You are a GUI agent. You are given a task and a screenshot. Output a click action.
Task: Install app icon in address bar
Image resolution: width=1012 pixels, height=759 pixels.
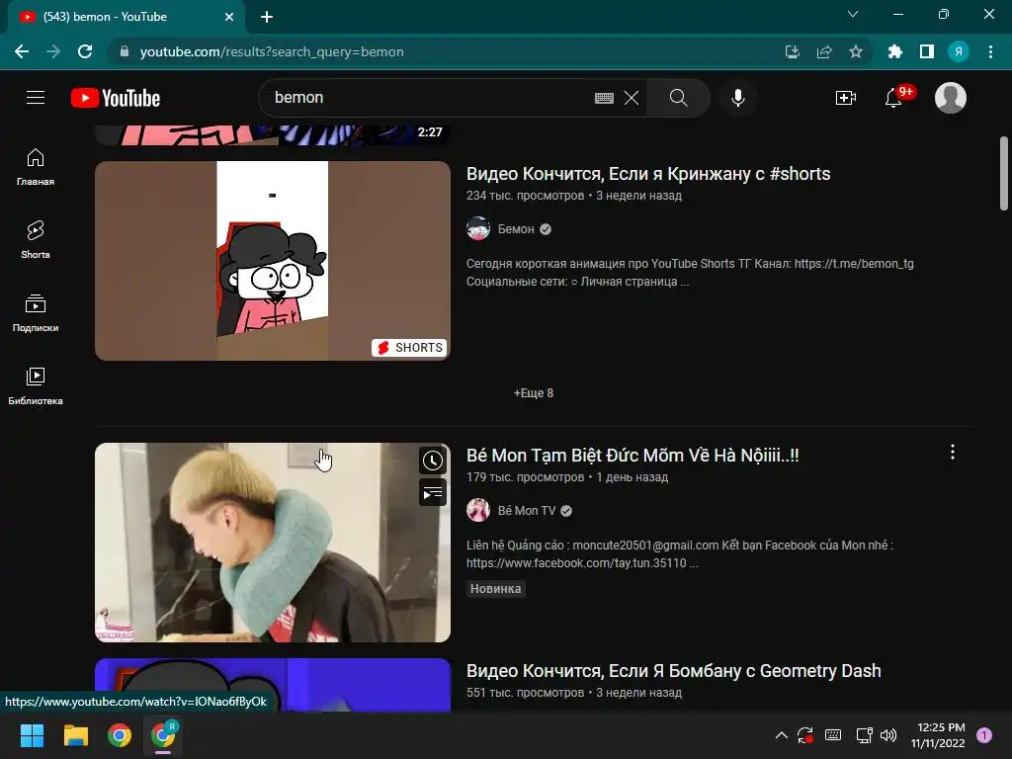(x=793, y=51)
